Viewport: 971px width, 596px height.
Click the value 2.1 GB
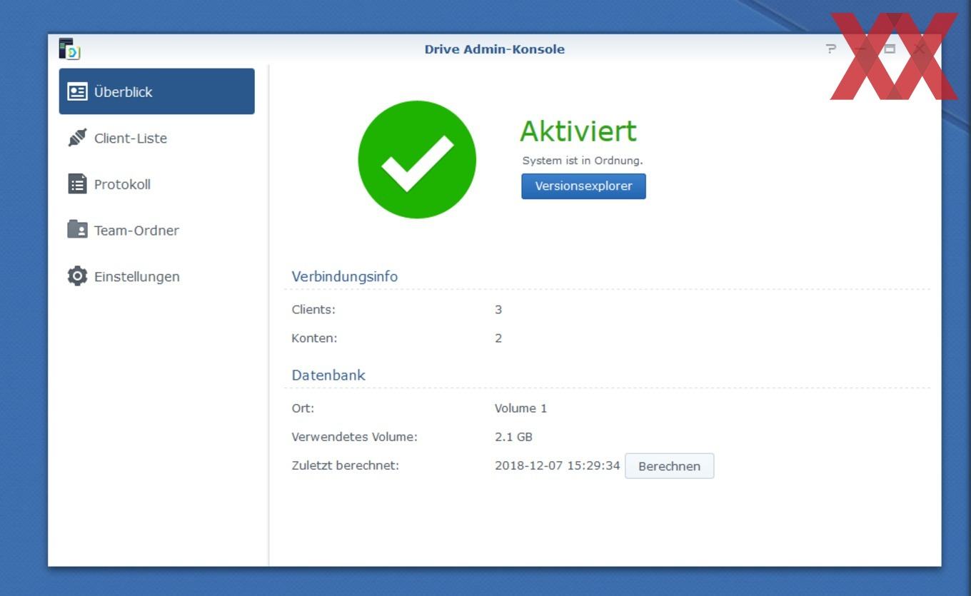click(513, 437)
